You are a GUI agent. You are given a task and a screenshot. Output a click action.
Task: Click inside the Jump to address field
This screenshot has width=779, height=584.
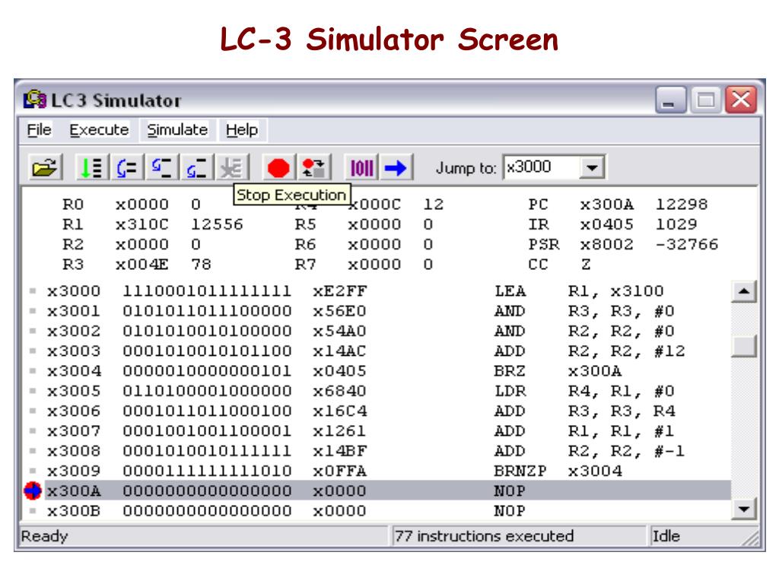tap(540, 167)
